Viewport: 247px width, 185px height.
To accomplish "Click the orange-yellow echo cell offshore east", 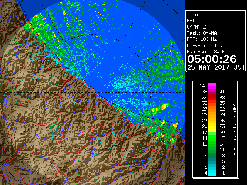I will tap(164, 106).
